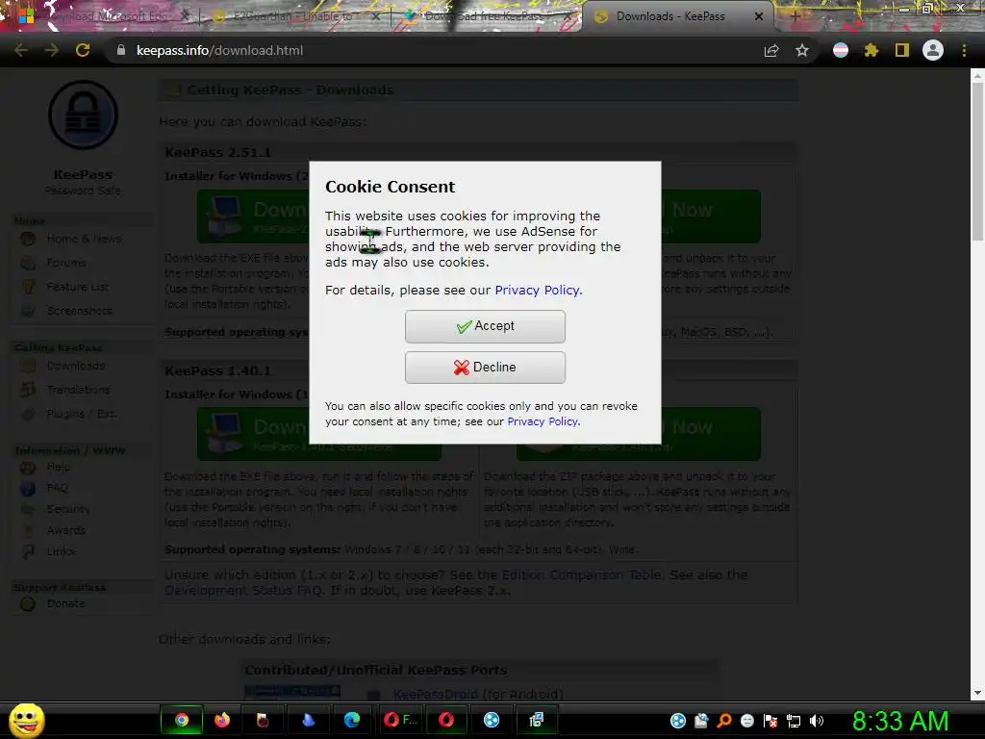This screenshot has height=739, width=985.
Task: Open the blue cone taskbar application
Action: click(309, 720)
